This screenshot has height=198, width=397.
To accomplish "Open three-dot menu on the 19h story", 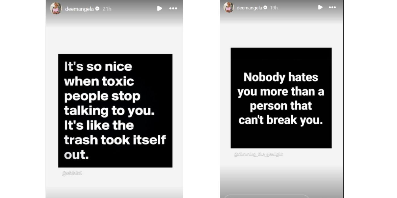I will click(x=332, y=7).
